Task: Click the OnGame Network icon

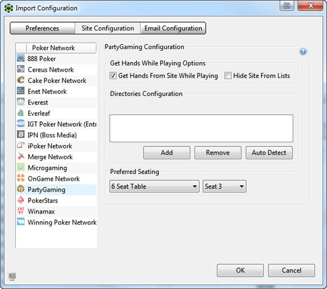Action: [21, 178]
